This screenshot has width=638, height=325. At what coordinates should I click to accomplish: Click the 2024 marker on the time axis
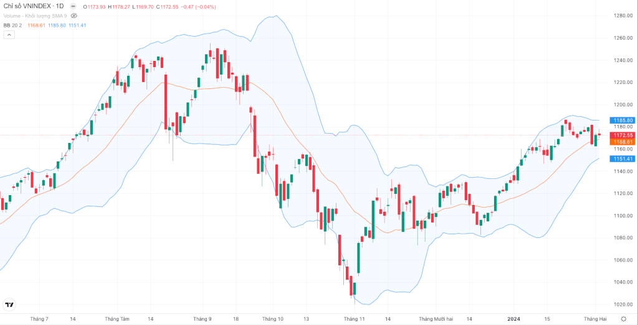(513, 319)
